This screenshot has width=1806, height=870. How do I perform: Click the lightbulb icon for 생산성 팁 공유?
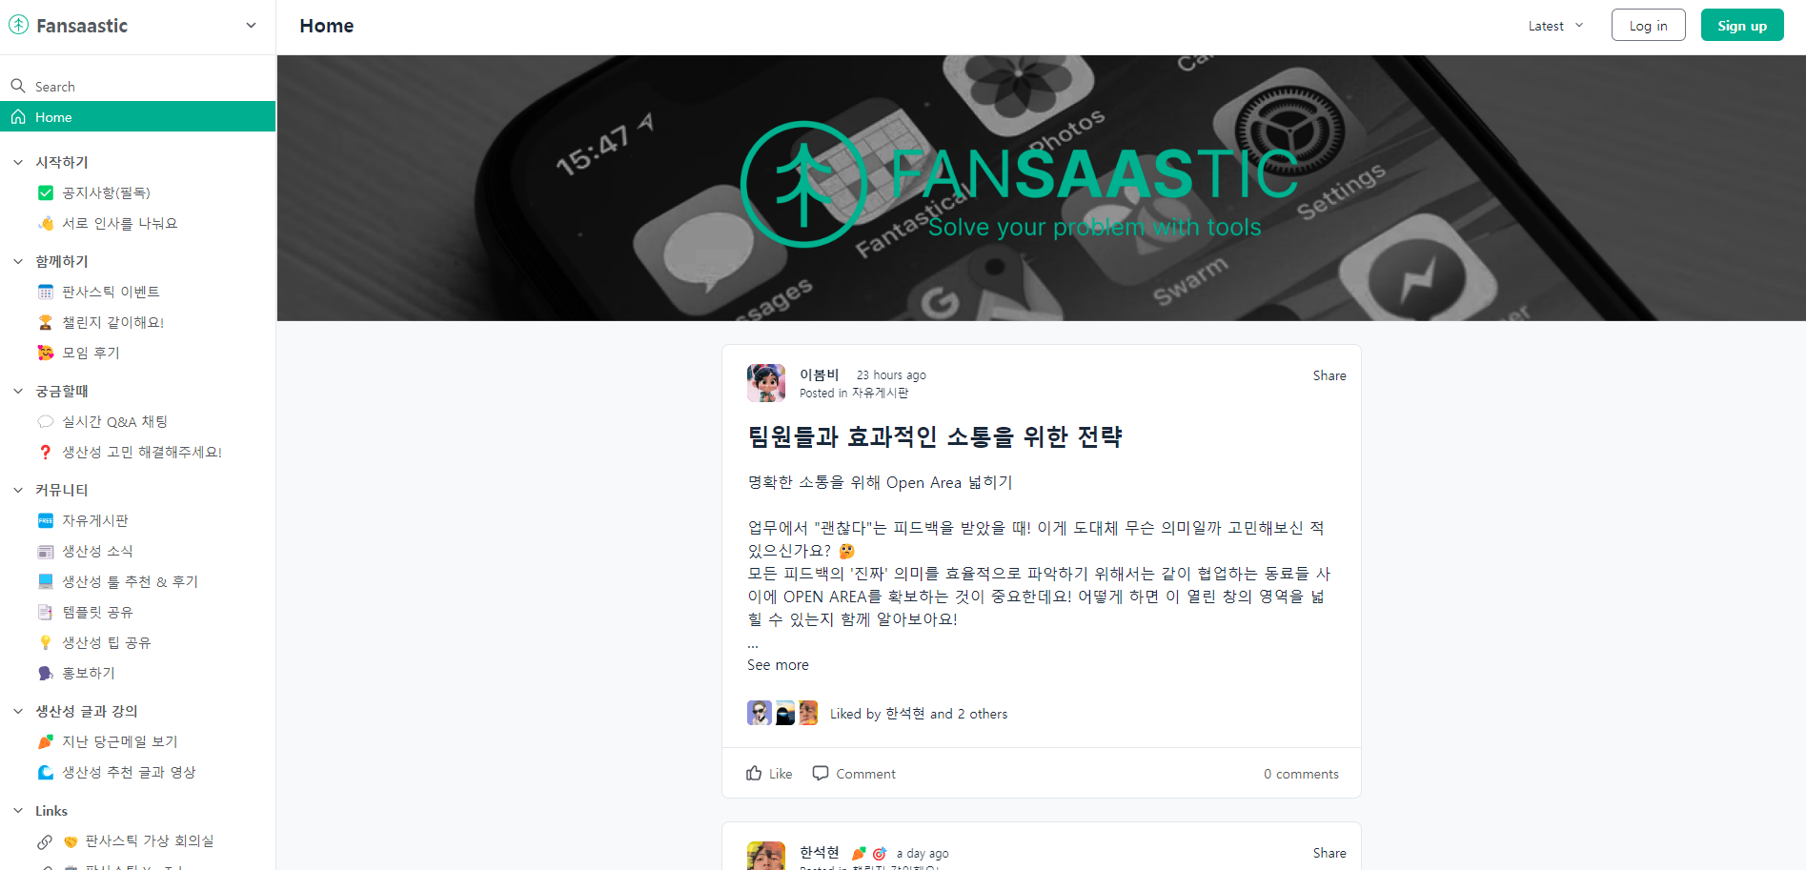(45, 642)
